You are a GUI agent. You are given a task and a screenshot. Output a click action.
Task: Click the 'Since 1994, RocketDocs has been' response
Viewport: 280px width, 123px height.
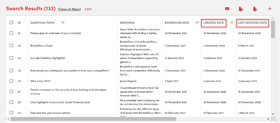pos(140,33)
